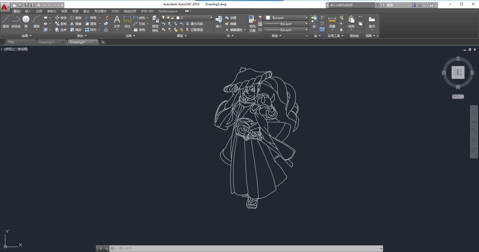This screenshot has width=479, height=252.
Task: Expand the Annotation (注释) panel
Action: [130, 36]
